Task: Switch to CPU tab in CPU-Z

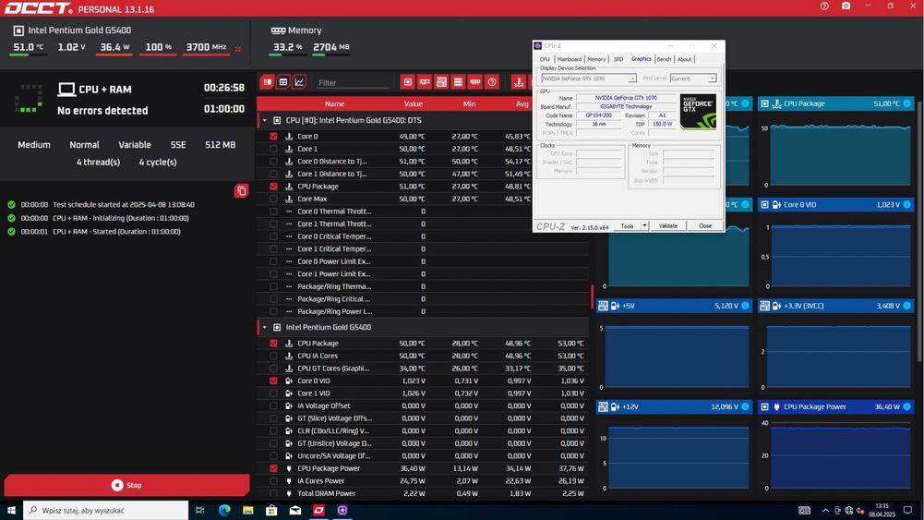Action: pos(545,59)
